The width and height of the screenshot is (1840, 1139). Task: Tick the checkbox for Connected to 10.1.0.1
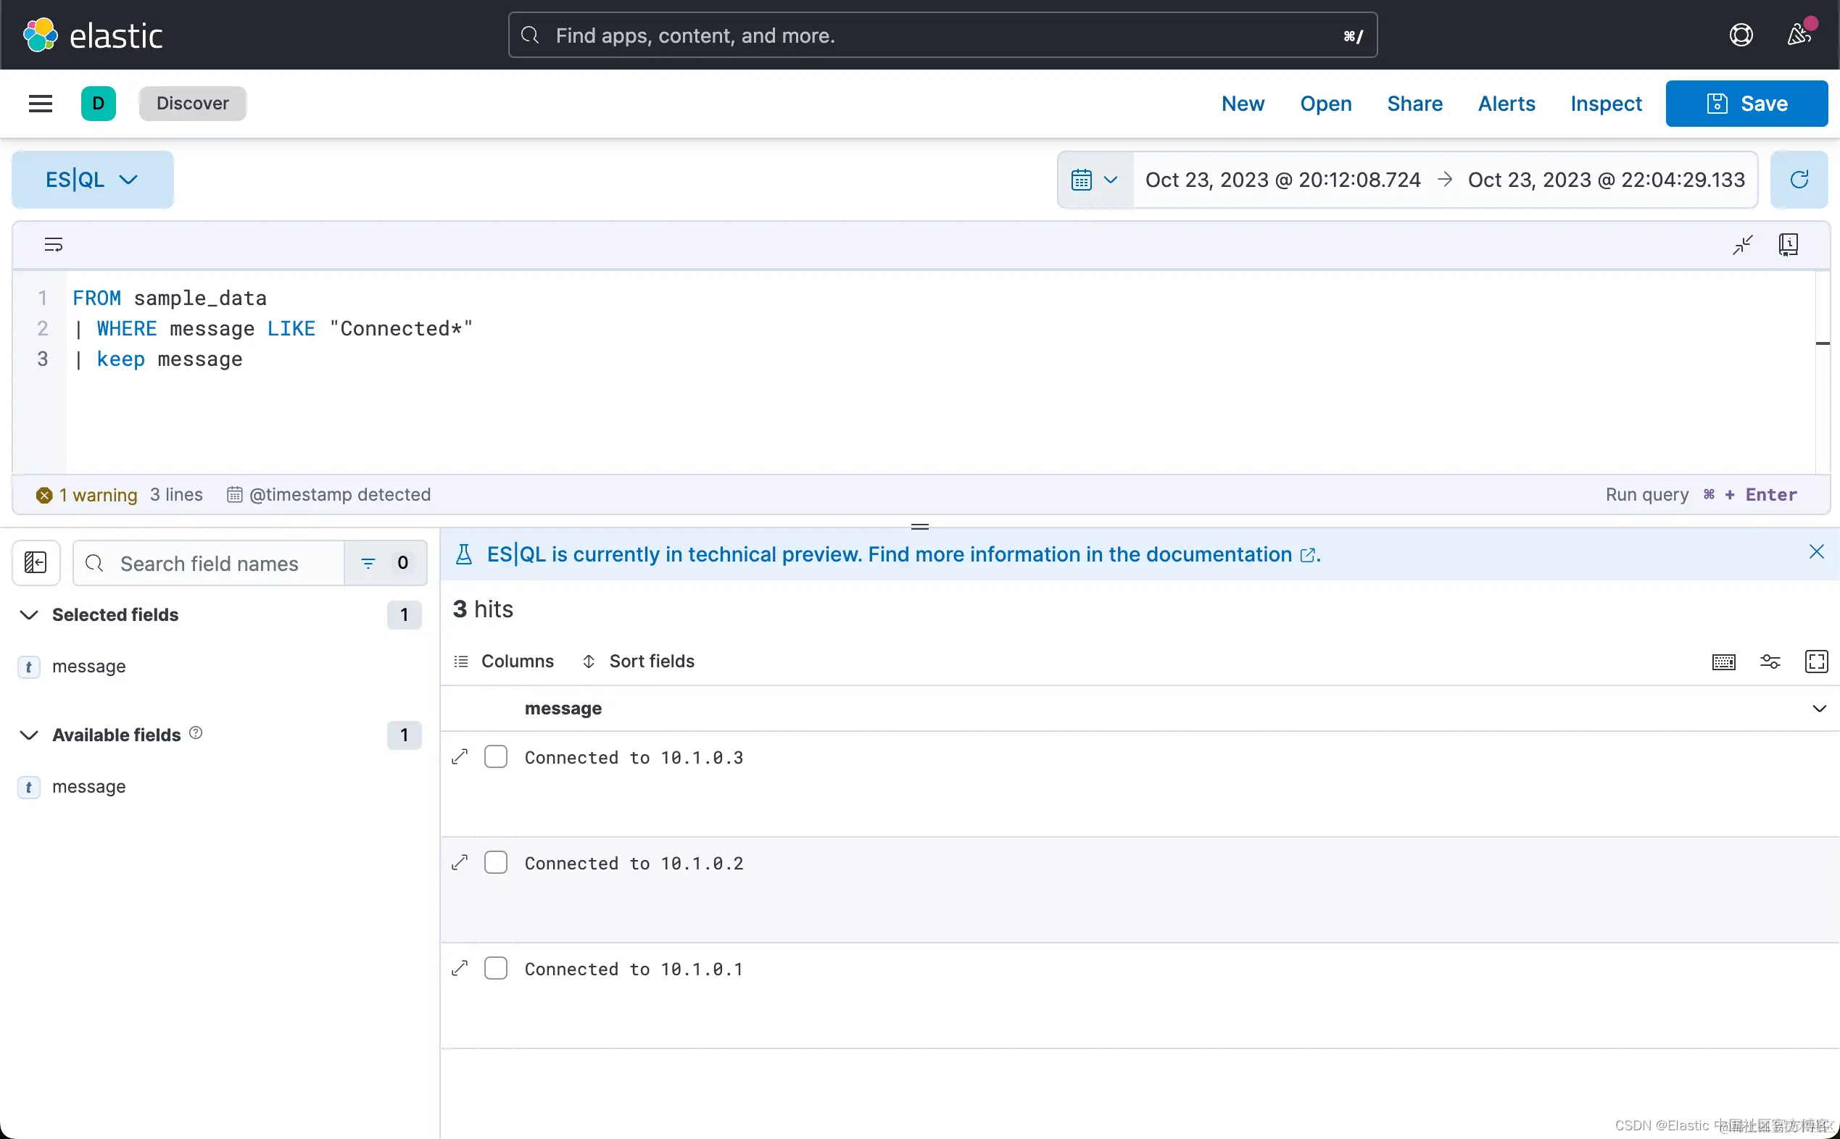(496, 969)
